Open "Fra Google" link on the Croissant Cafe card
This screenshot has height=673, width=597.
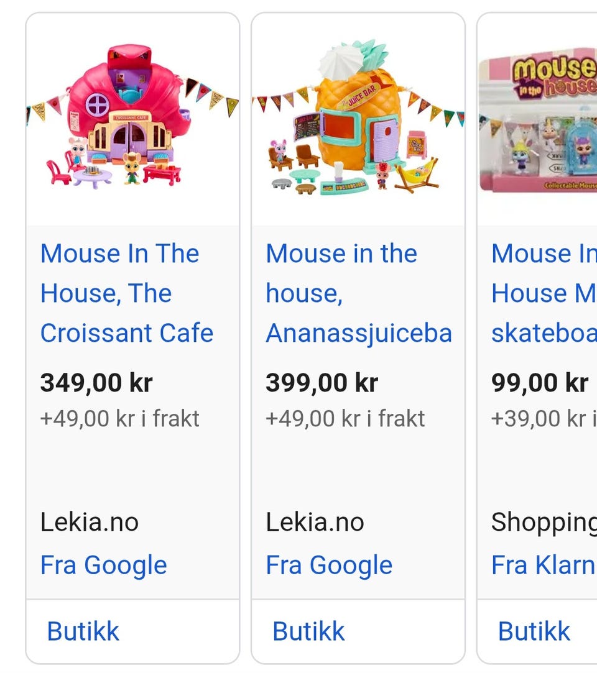pyautogui.click(x=104, y=565)
